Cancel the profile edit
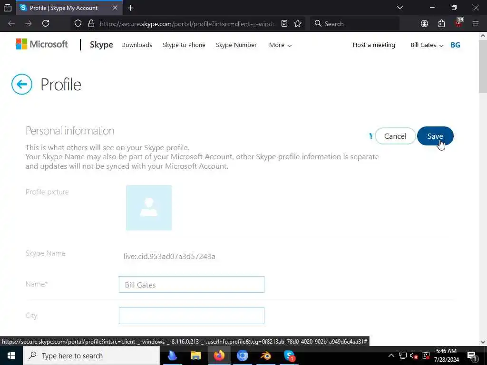 [395, 136]
